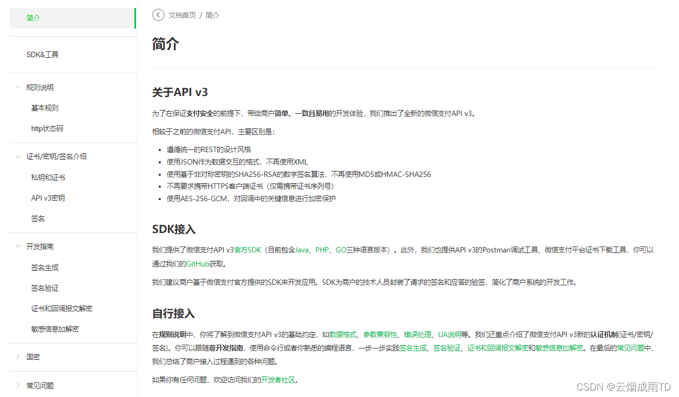This screenshot has height=397, width=679.
Task: Click the SDK接入 heading
Action: pos(174,229)
